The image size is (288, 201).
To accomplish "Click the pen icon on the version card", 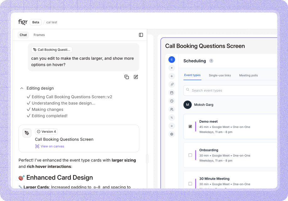I will click(27, 133).
